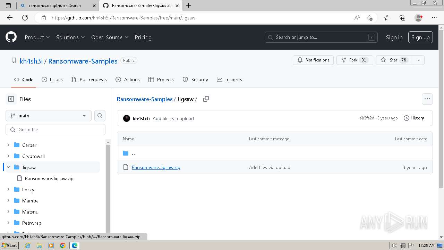Open Ransomware.Jigsaw.zip in file list
444x250 pixels.
(156, 167)
